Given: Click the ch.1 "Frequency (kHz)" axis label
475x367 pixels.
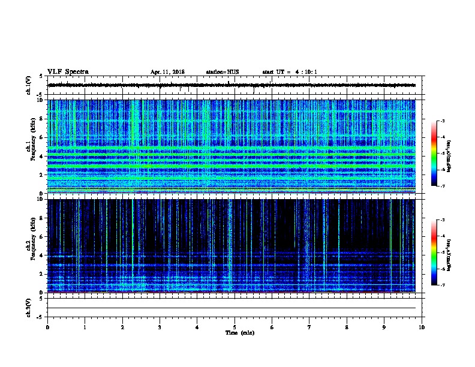Looking at the screenshot, I should 33,139.
